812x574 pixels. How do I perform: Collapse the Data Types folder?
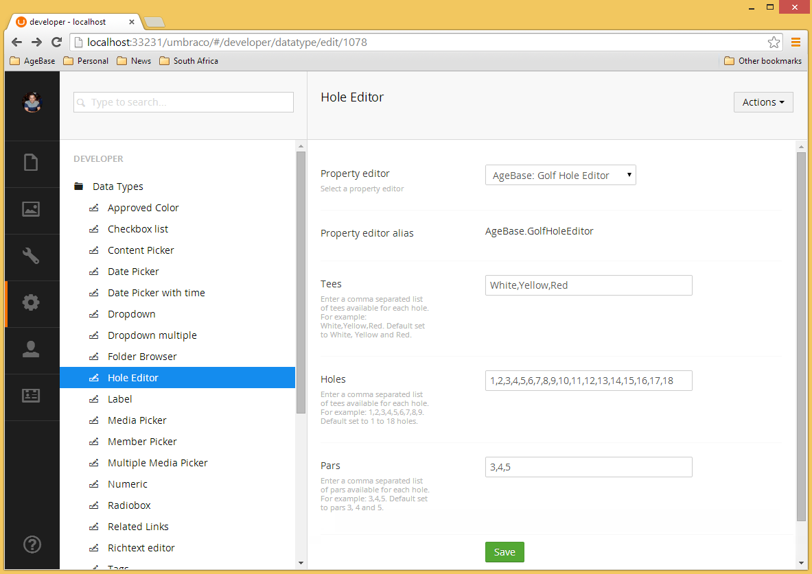pos(79,187)
